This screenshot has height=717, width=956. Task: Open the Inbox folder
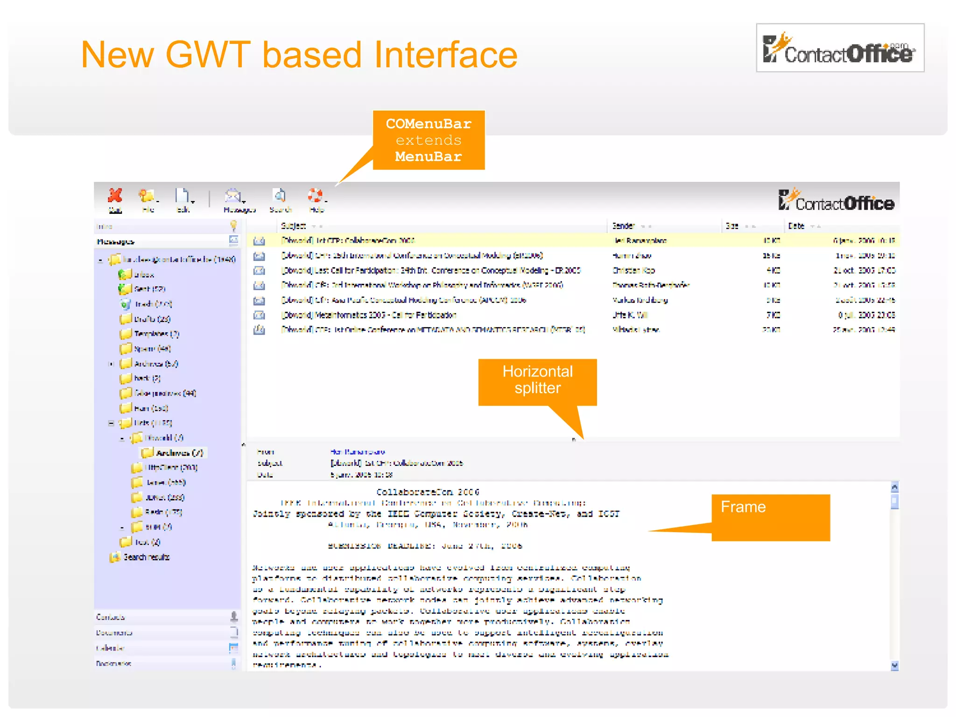click(x=136, y=274)
